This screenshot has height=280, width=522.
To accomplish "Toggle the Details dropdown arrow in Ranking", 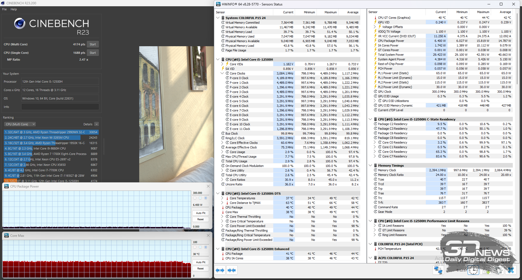I will coord(97,124).
